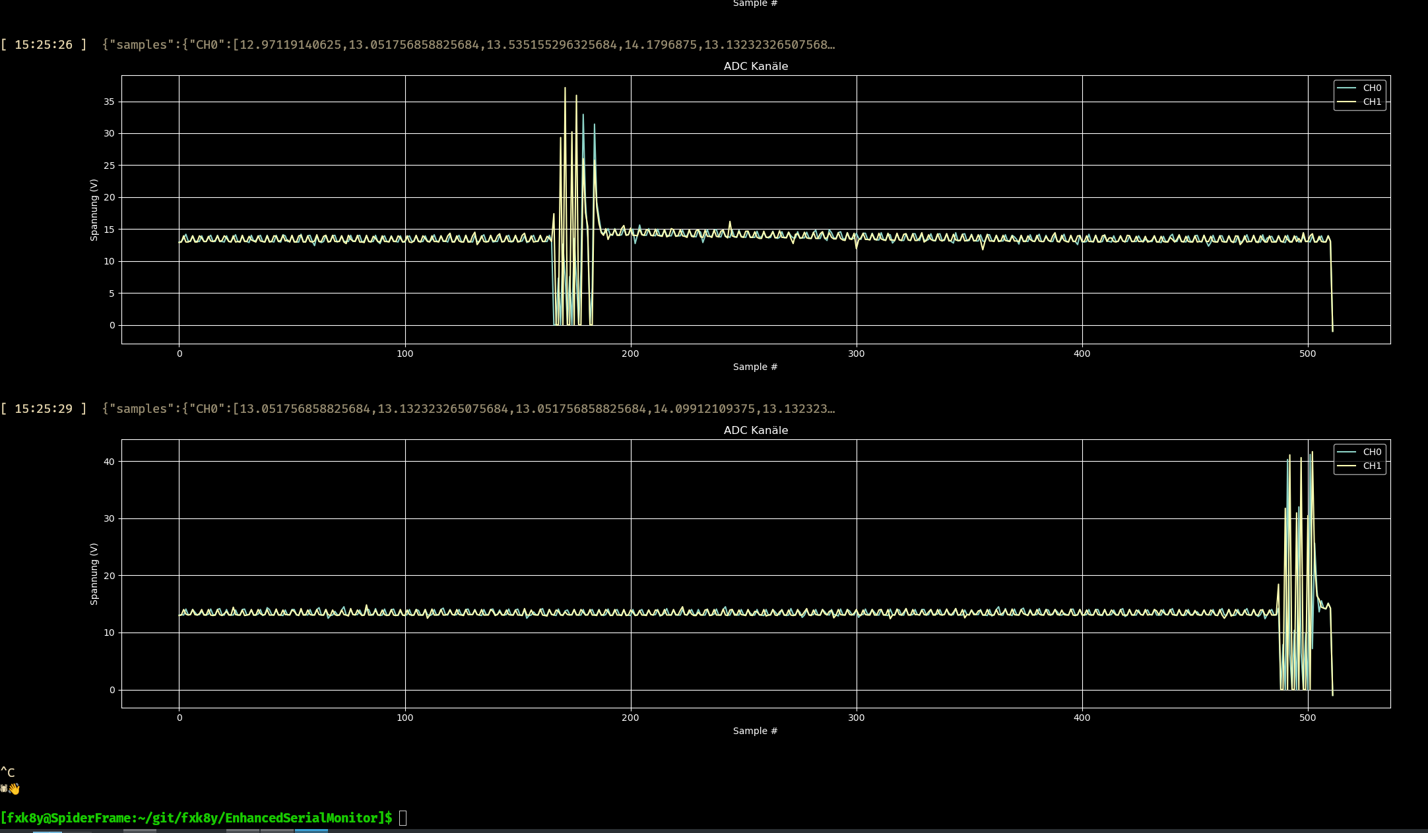The width and height of the screenshot is (1428, 833).
Task: Click the 15:25:29 timestamp
Action: (44, 409)
